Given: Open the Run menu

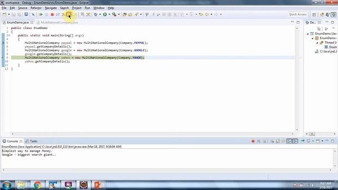Looking at the screenshot, I should pos(87,8).
